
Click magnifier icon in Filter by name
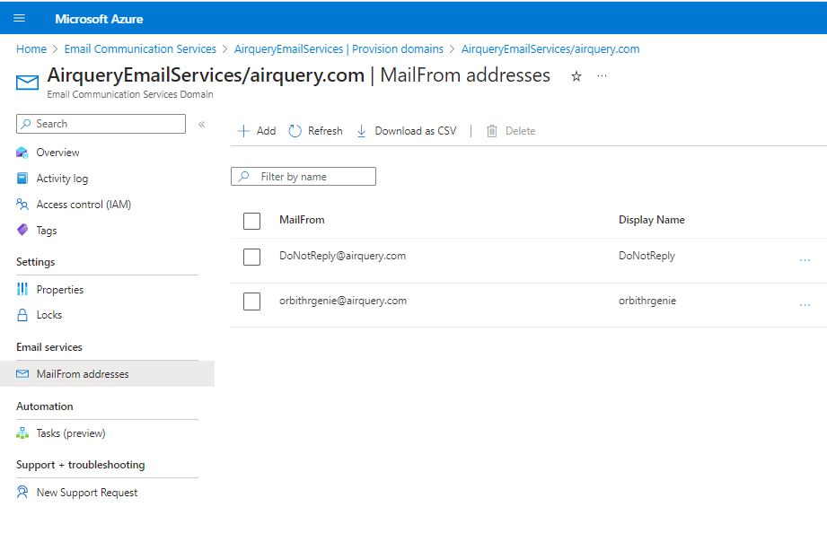(243, 177)
